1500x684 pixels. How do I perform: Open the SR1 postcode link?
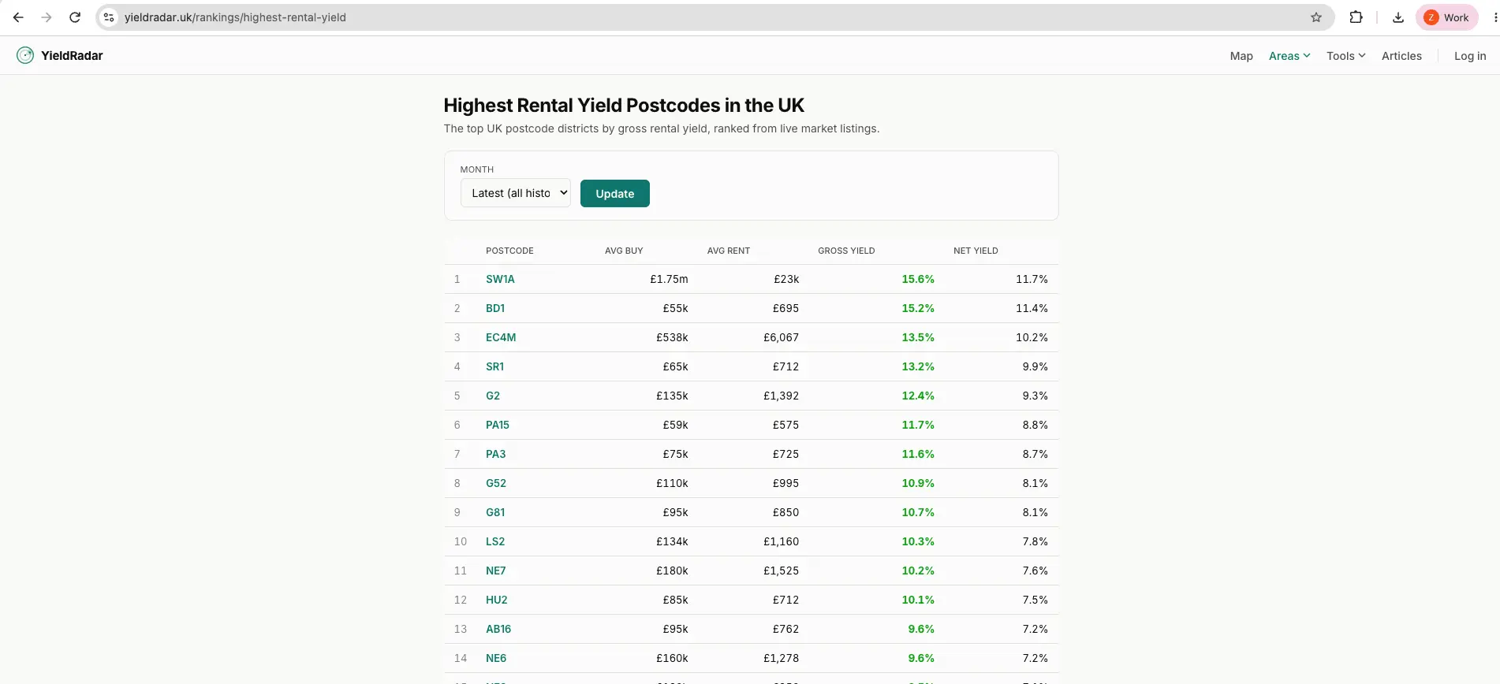point(494,366)
